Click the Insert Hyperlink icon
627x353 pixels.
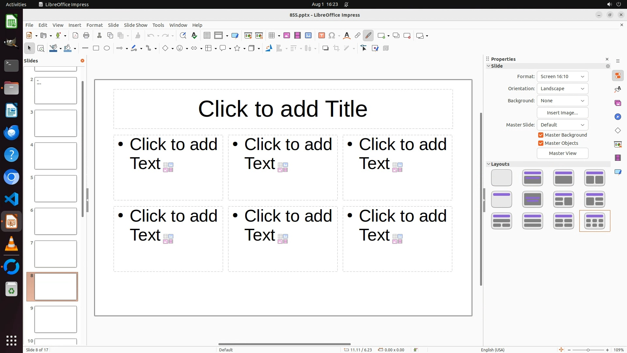click(357, 36)
